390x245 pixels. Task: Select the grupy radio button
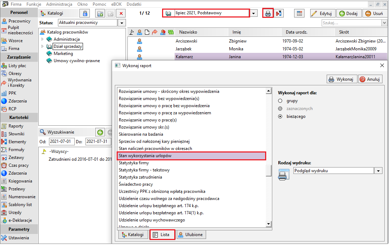tap(280, 101)
